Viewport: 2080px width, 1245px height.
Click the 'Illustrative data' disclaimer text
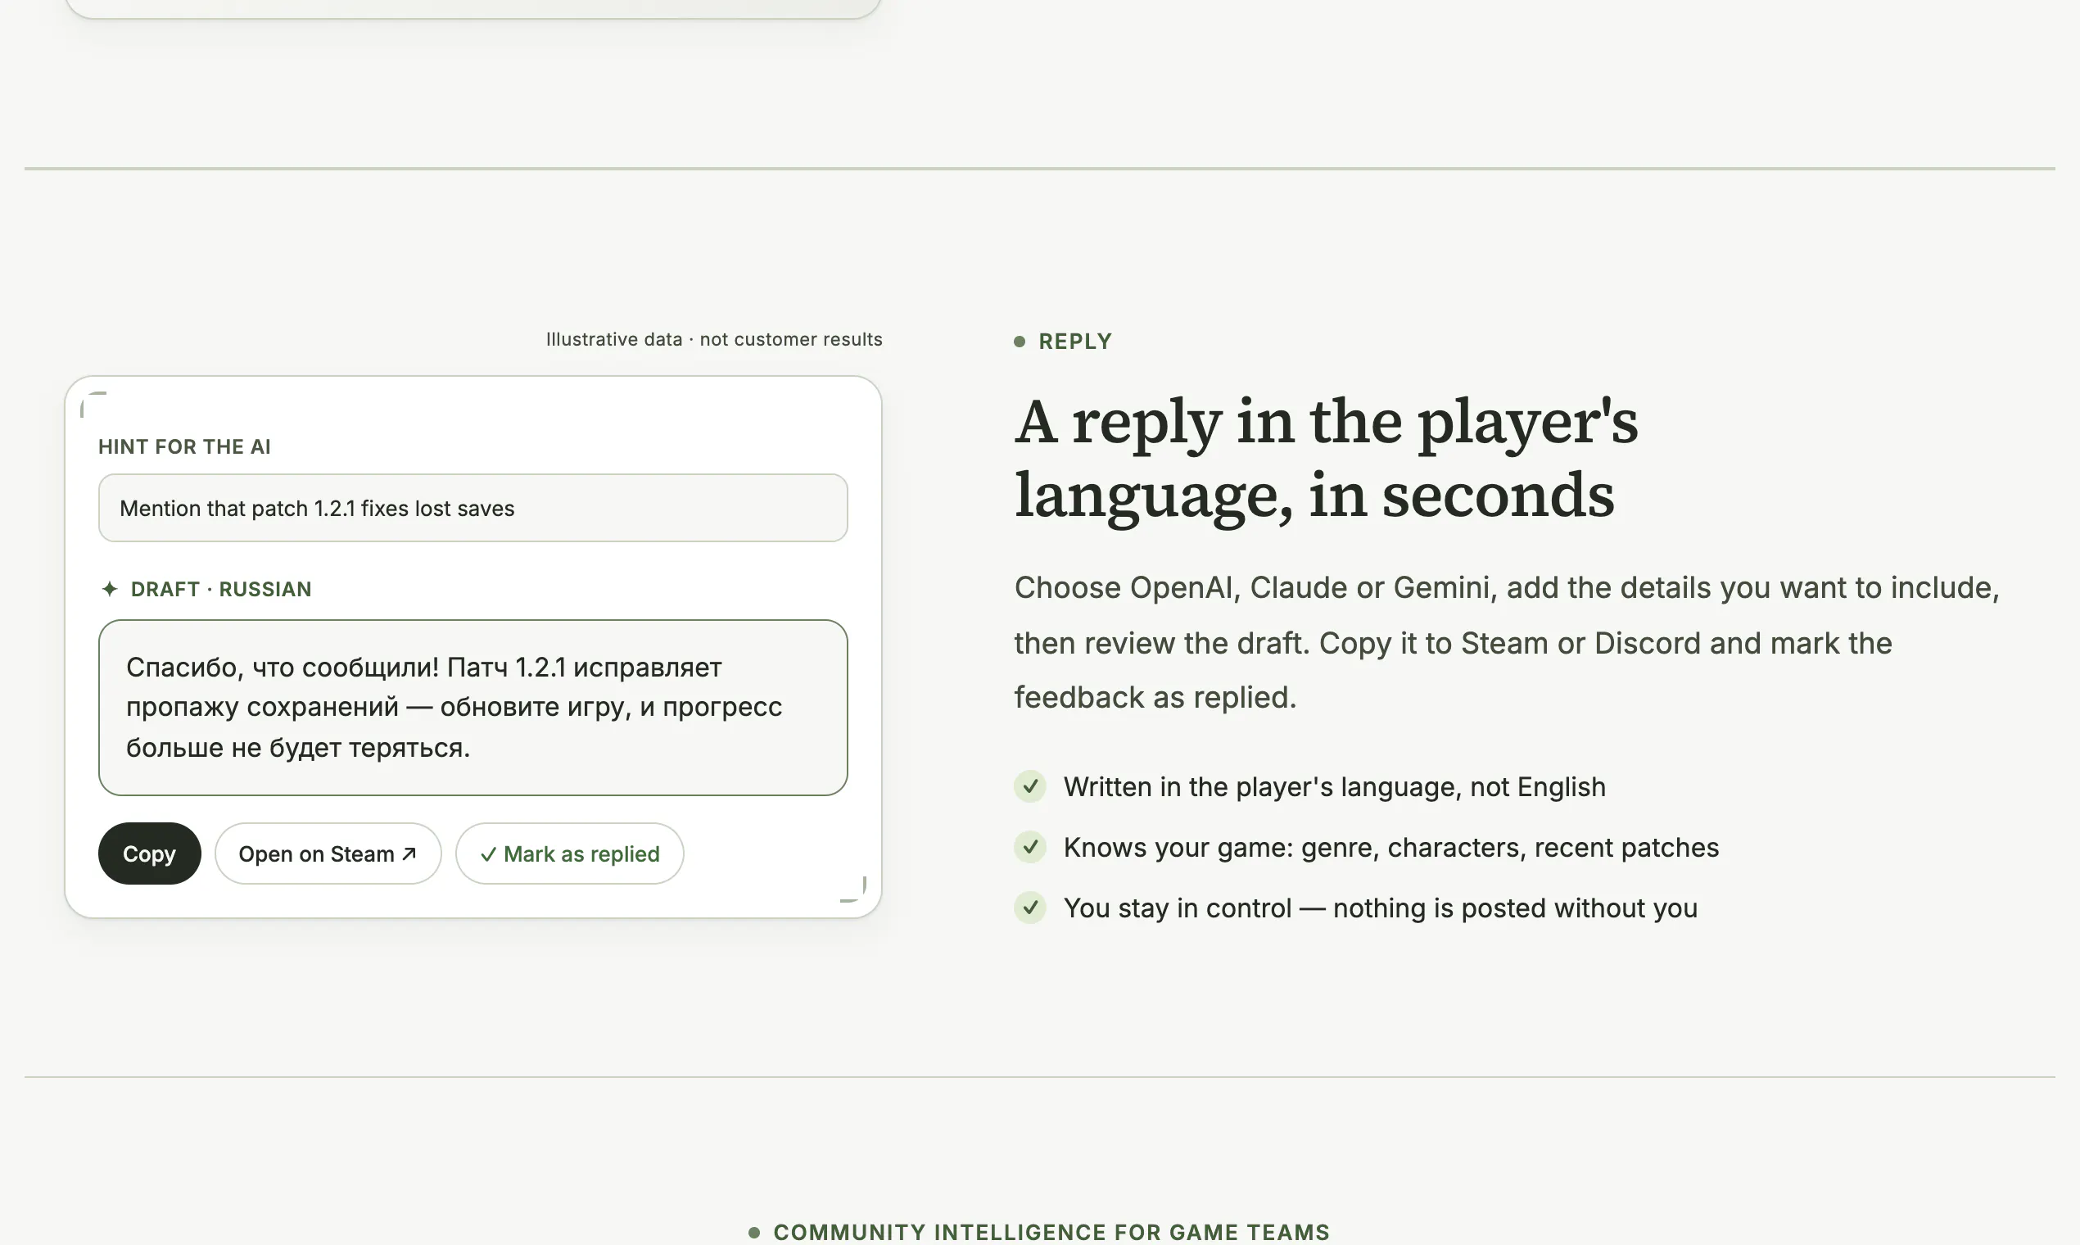(x=714, y=339)
